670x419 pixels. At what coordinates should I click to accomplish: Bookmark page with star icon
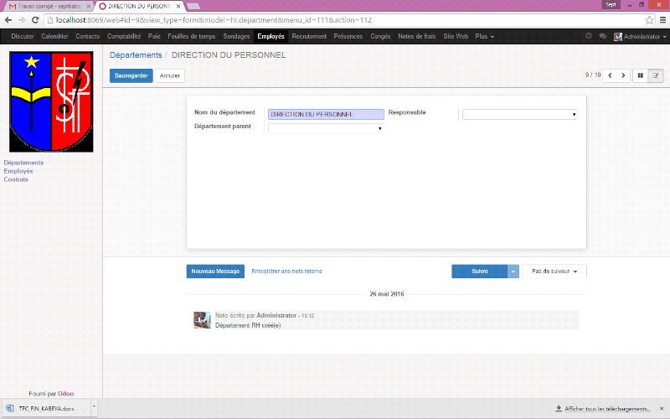[x=649, y=20]
